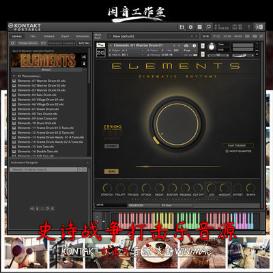
Task: Select the 17-32 rack page button
Action: [216, 36]
